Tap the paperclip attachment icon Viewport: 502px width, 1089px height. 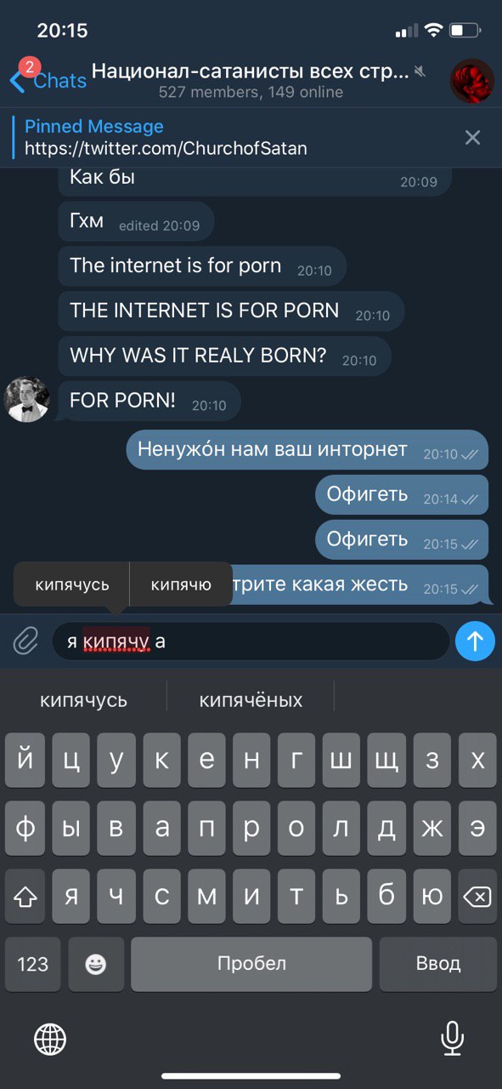[x=26, y=641]
